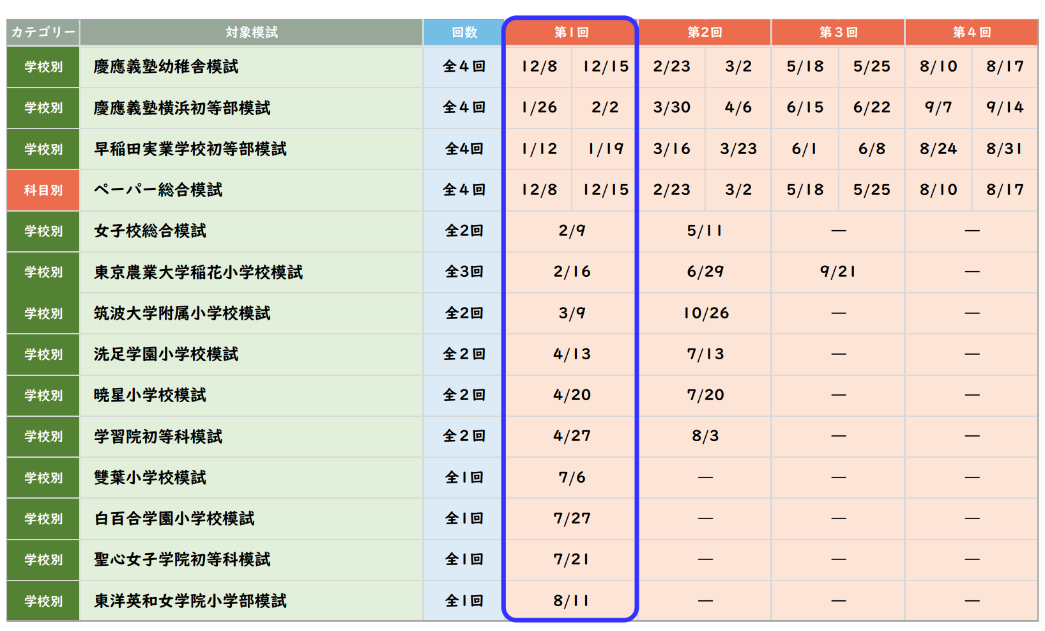This screenshot has width=1045, height=631.
Task: Select the 第3回 header cell
Action: [x=838, y=32]
